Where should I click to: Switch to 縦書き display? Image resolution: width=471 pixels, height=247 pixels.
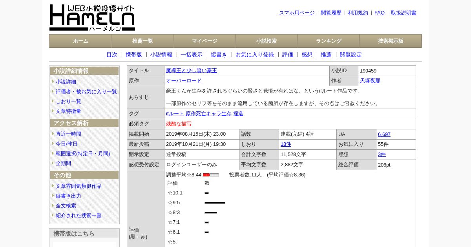219,55
